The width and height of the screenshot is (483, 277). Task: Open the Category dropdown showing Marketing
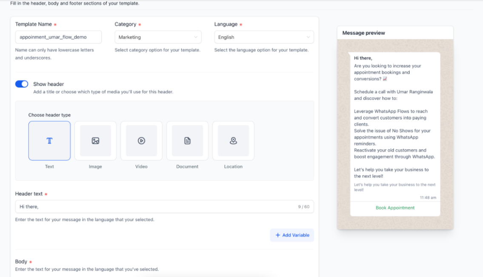point(158,37)
